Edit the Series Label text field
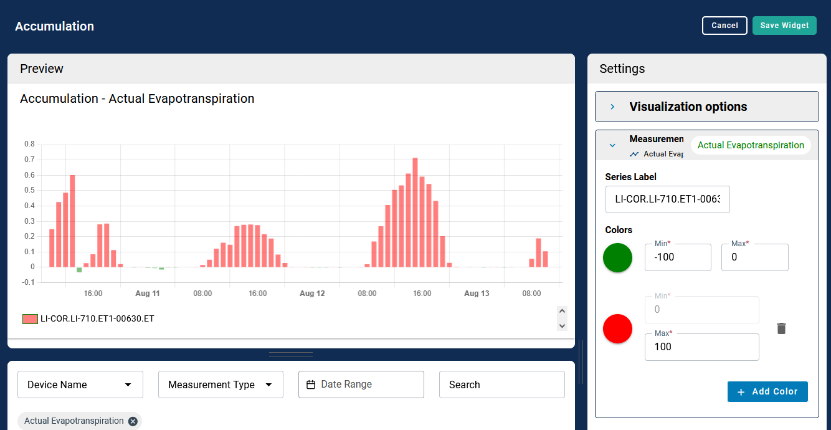This screenshot has height=430, width=831. (667, 199)
